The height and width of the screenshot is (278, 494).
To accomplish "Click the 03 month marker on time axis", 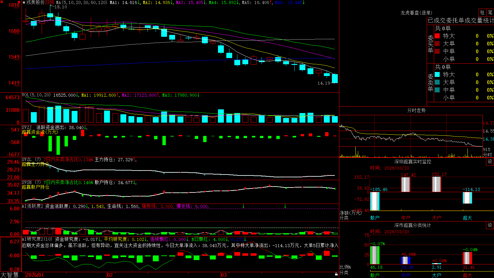I will click(224, 275).
